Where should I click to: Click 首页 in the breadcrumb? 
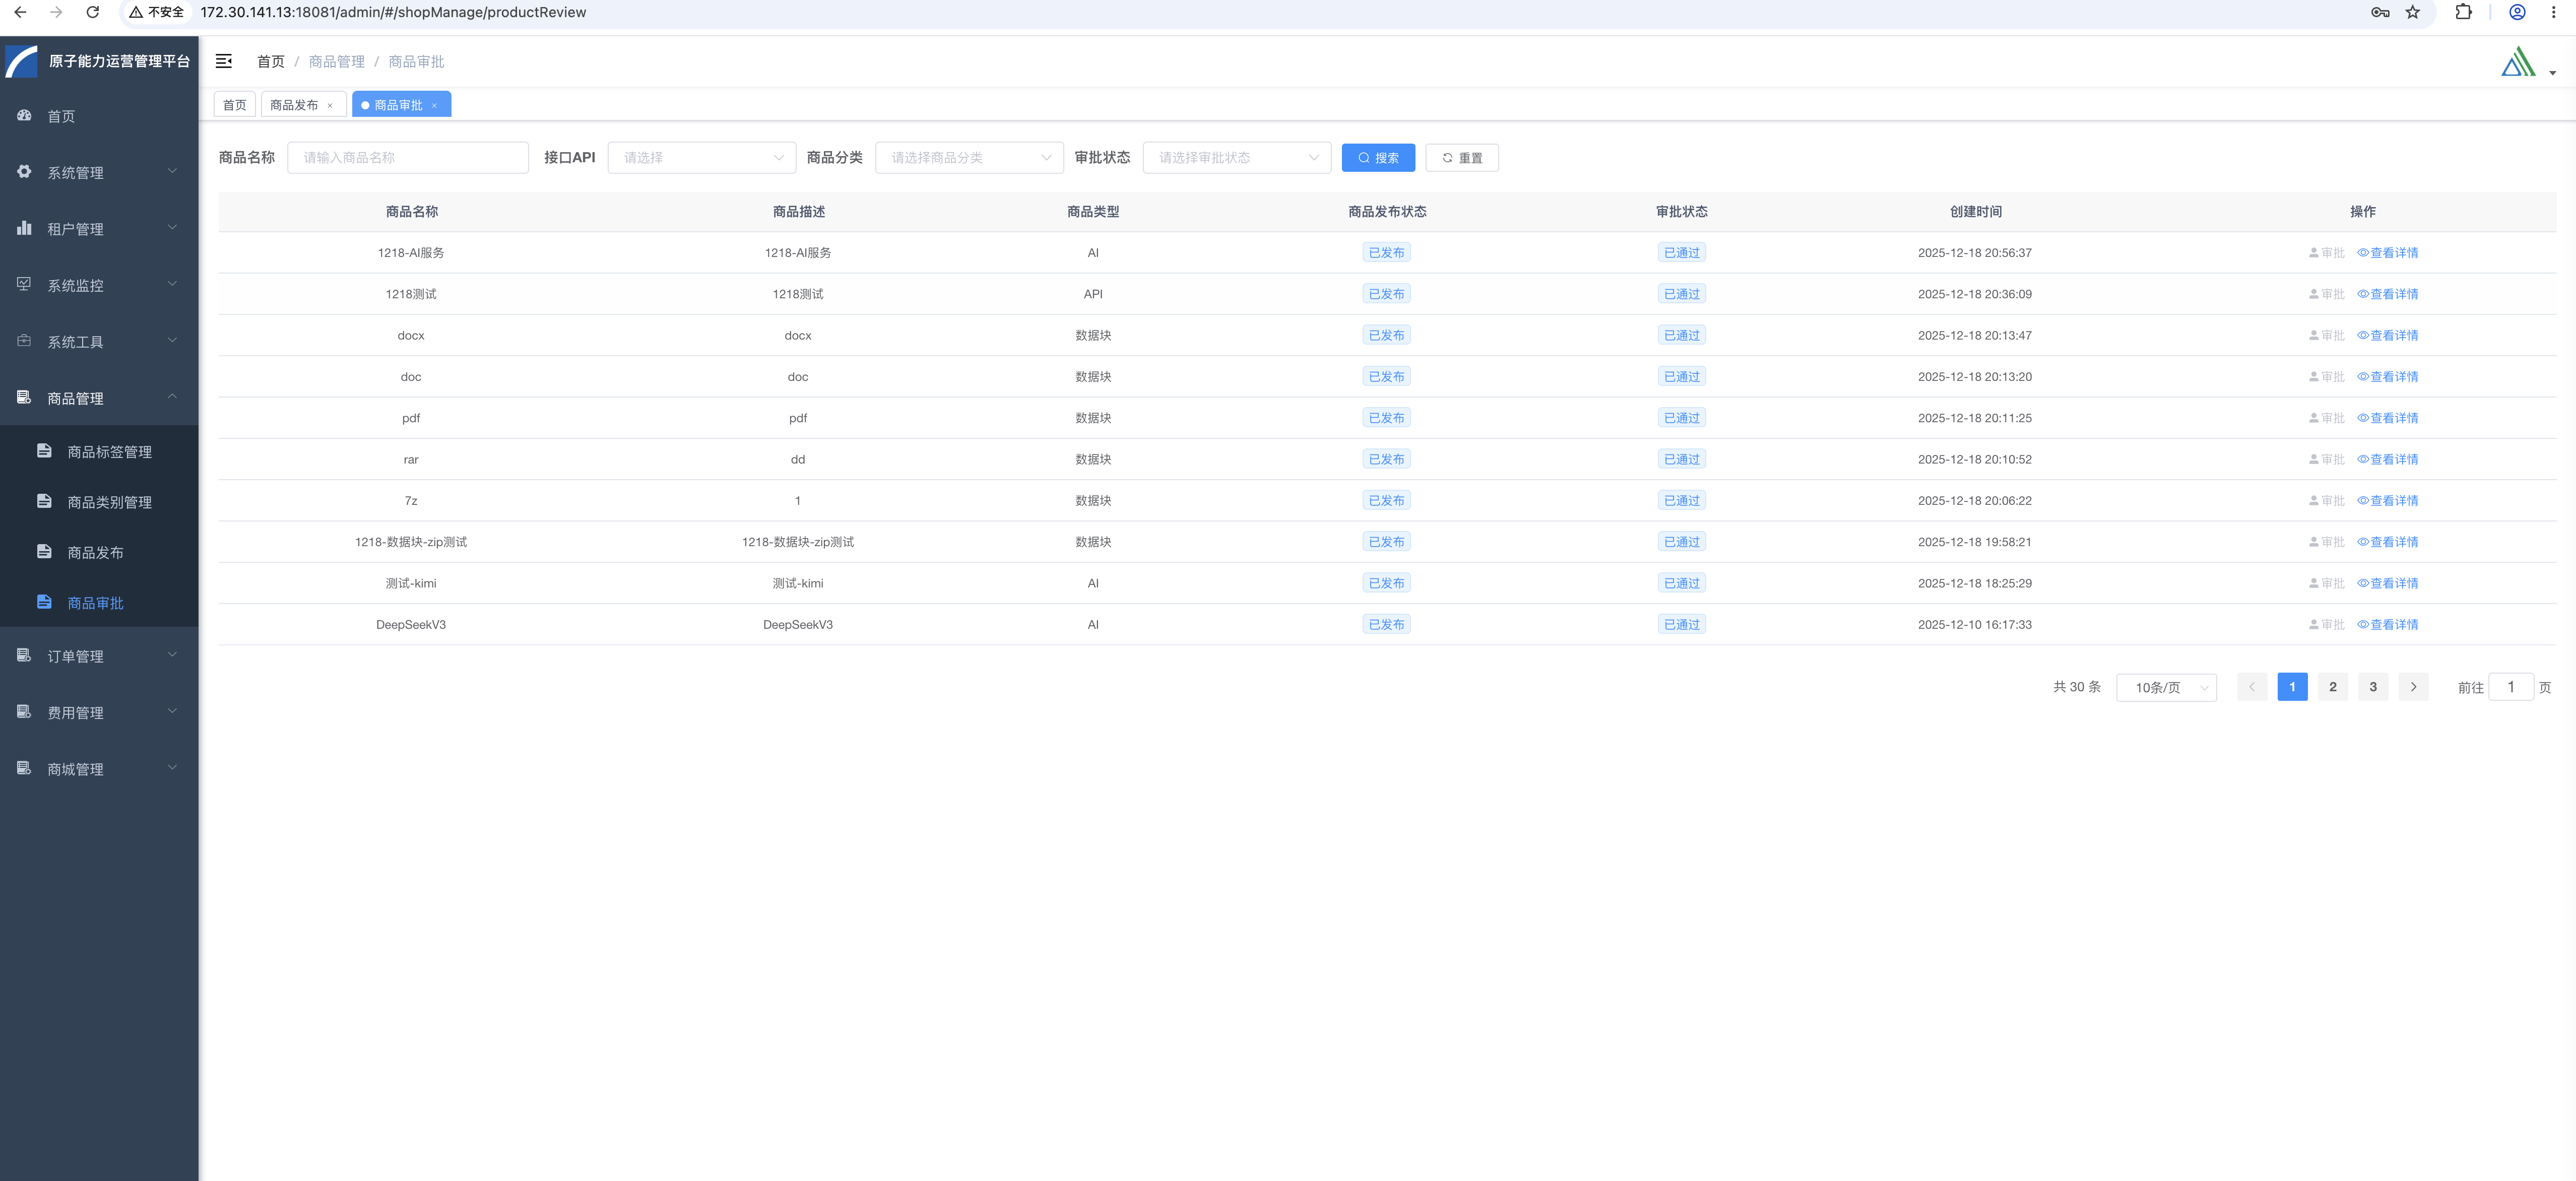[x=271, y=61]
